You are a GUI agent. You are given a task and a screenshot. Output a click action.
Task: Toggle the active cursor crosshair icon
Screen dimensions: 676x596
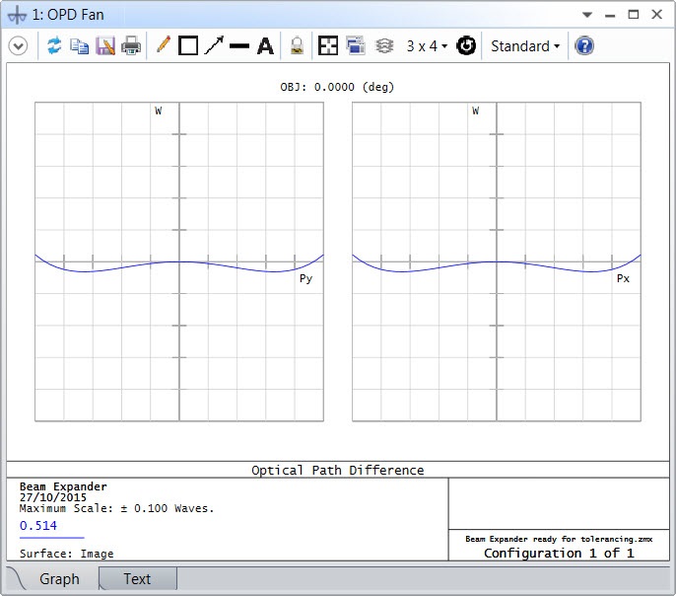coord(327,45)
